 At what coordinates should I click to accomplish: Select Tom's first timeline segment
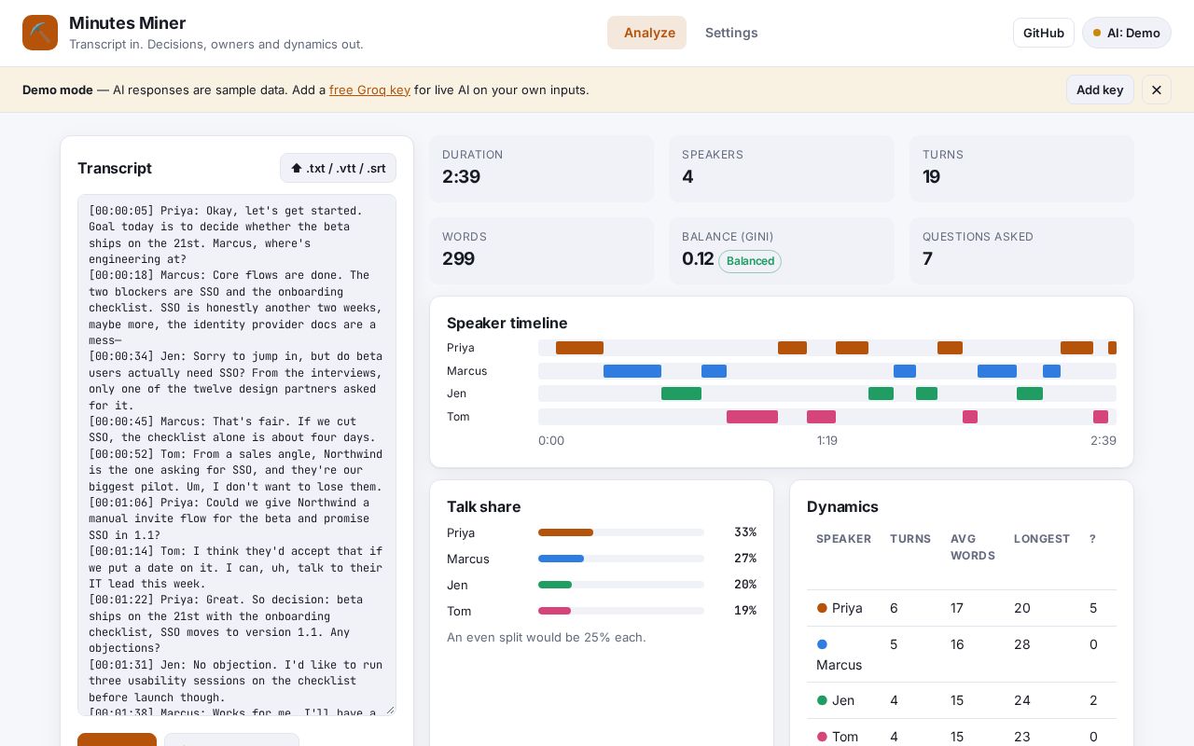(752, 417)
